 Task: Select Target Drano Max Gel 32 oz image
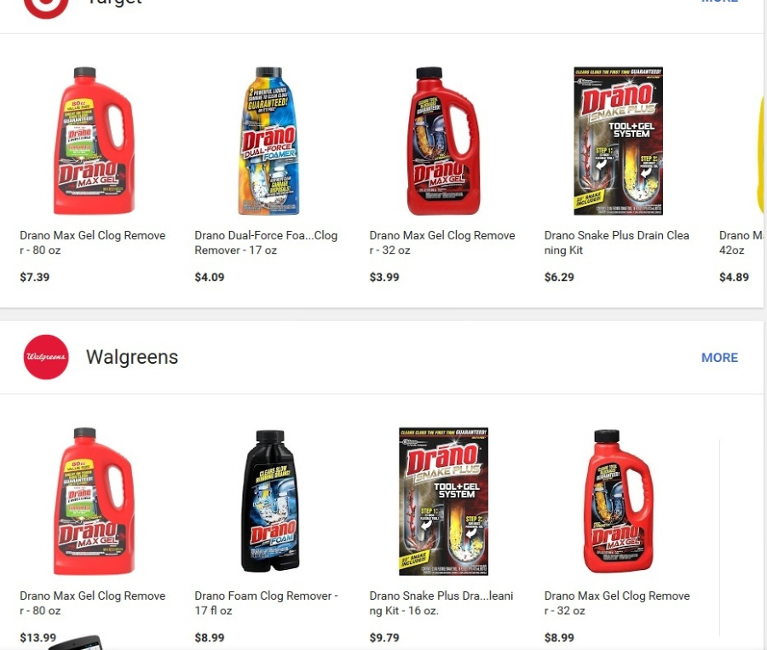pos(443,141)
